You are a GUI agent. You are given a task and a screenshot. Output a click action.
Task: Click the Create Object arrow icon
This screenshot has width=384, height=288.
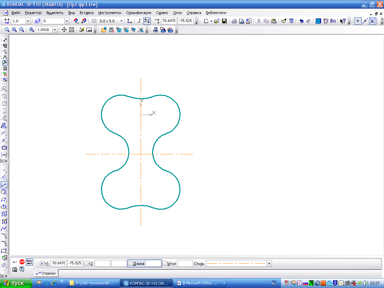[x=15, y=262]
